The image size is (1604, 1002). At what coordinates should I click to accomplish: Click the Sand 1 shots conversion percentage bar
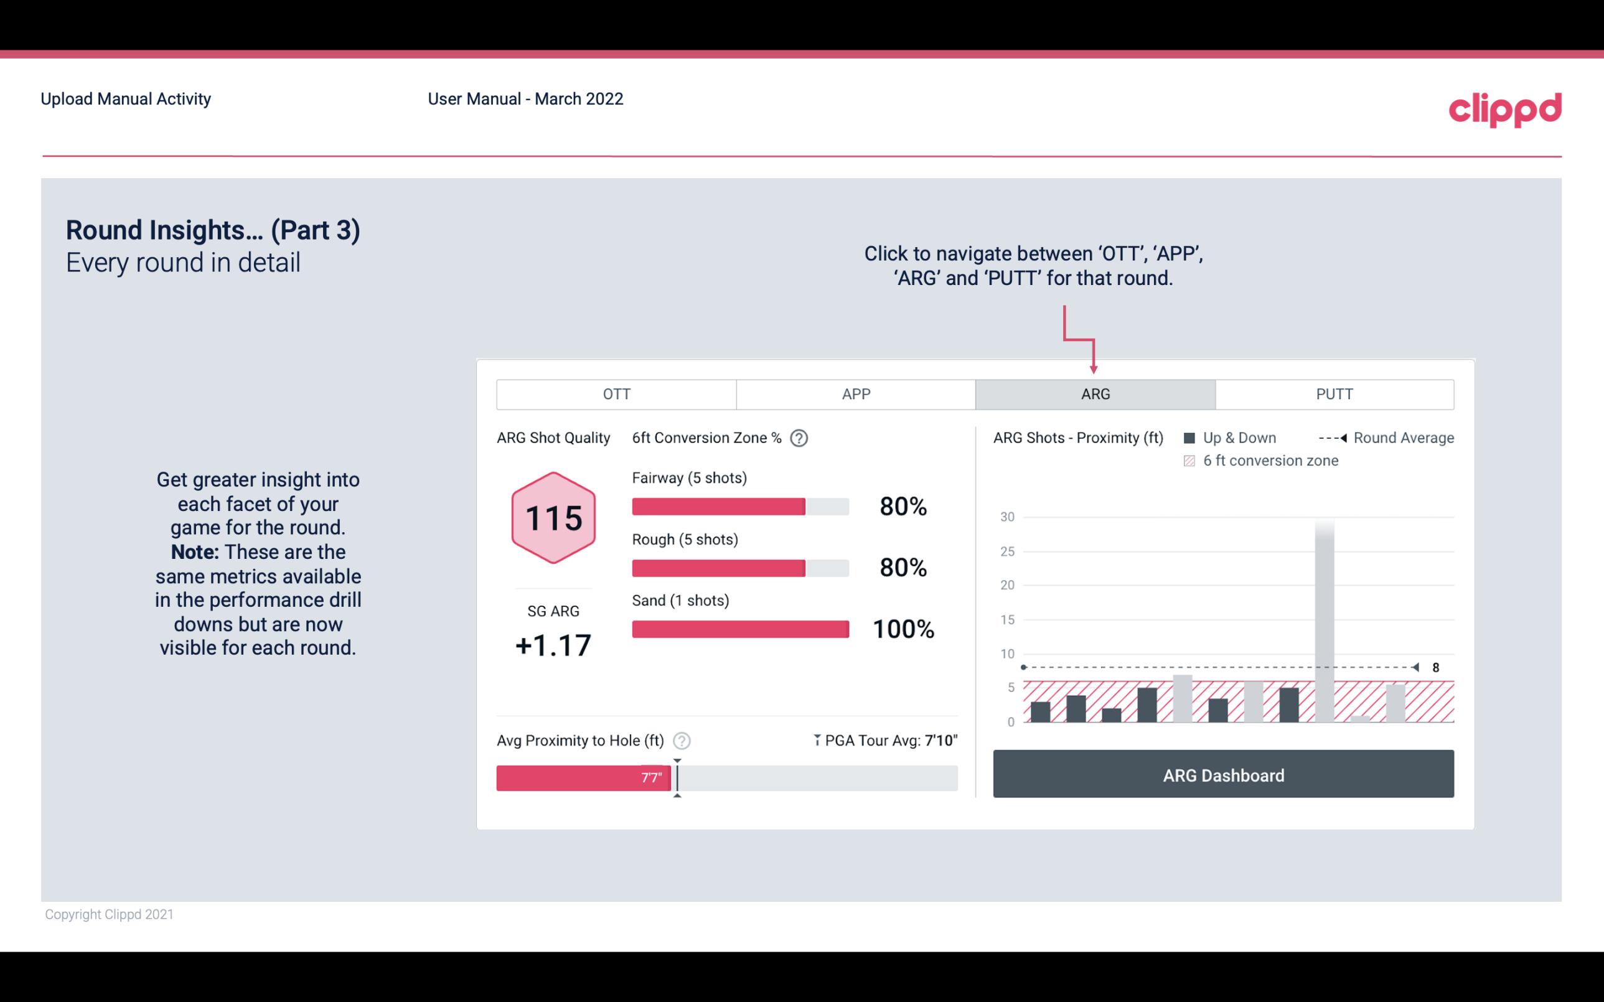coord(739,628)
